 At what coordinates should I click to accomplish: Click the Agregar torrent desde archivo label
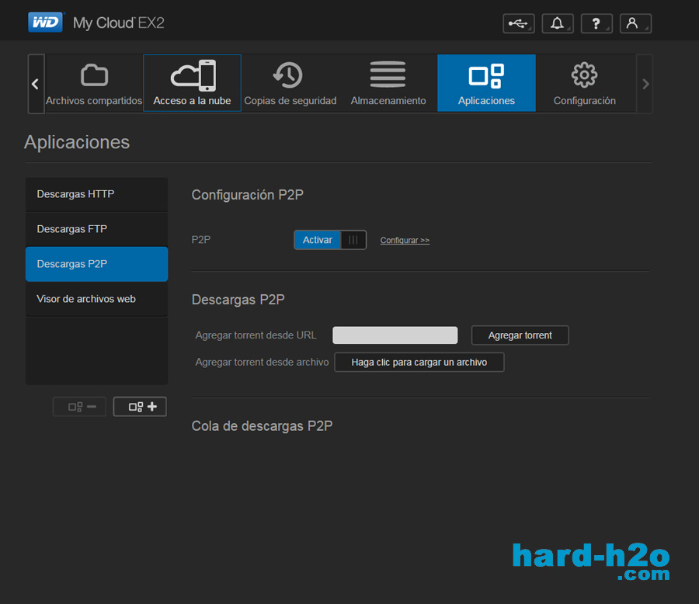pos(263,363)
